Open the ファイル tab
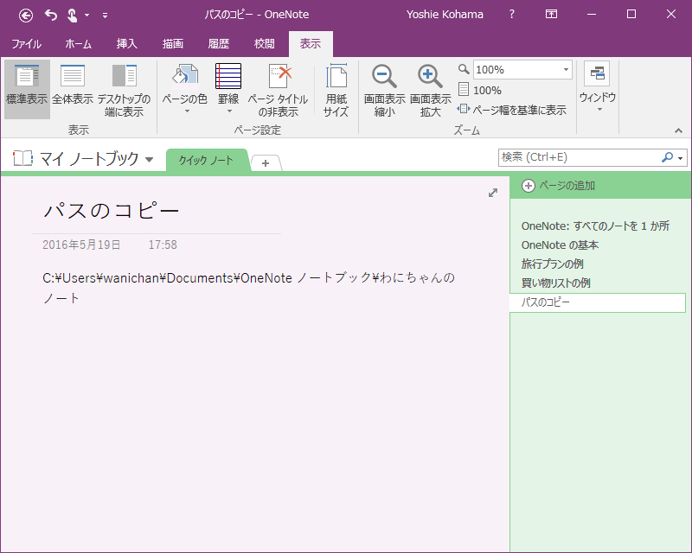 pos(26,44)
